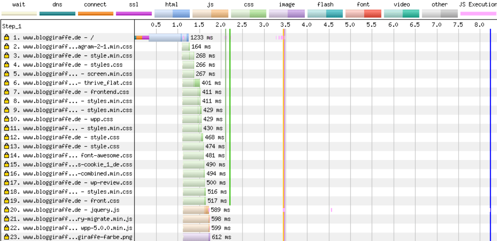This screenshot has width=497, height=241.
Task: Click the dns legend color swatch
Action: point(57,14)
